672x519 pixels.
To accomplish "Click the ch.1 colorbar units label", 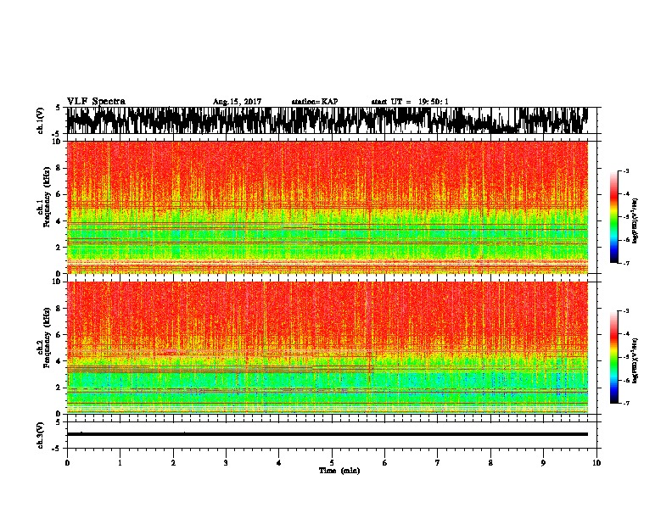I will click(636, 221).
